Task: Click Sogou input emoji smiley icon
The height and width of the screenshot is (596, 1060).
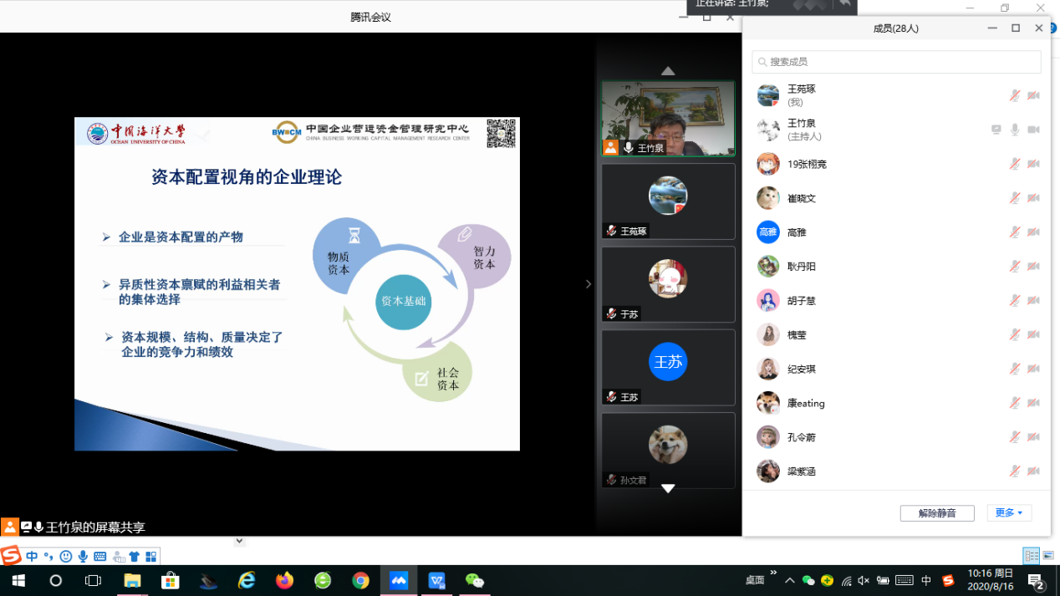Action: [66, 557]
